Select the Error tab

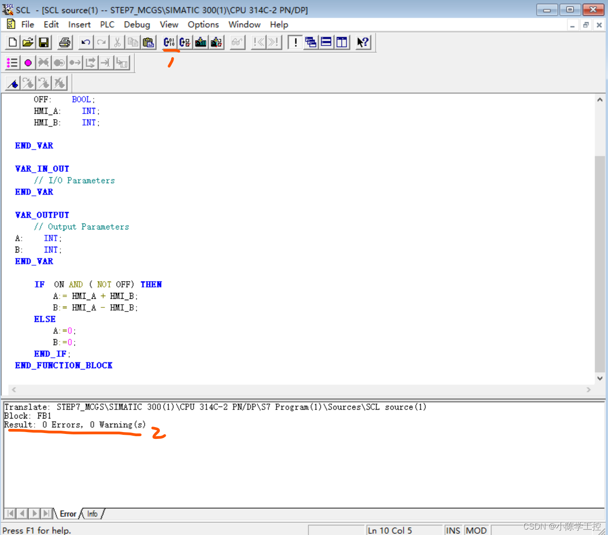(68, 514)
